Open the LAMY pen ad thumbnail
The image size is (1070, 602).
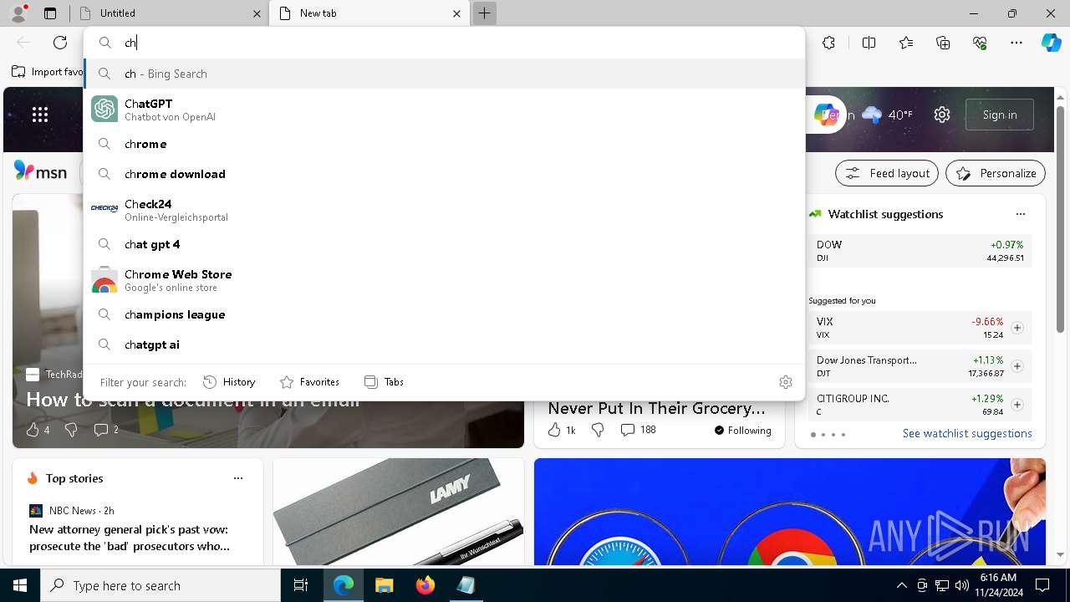tap(399, 512)
